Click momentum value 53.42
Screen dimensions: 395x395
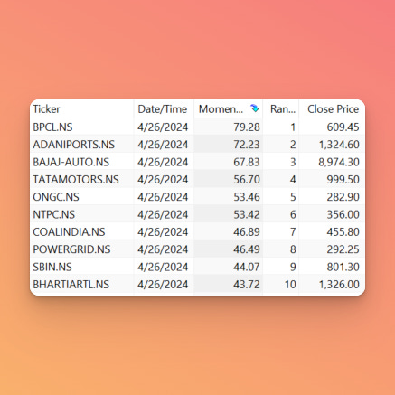tap(247, 214)
